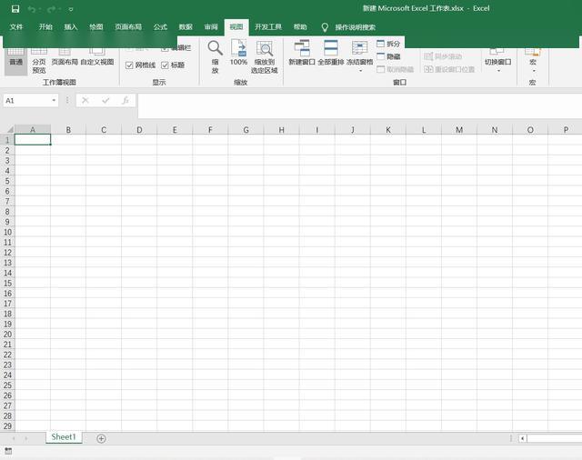Click the Undo arrow icon
The image size is (582, 460).
31,9
